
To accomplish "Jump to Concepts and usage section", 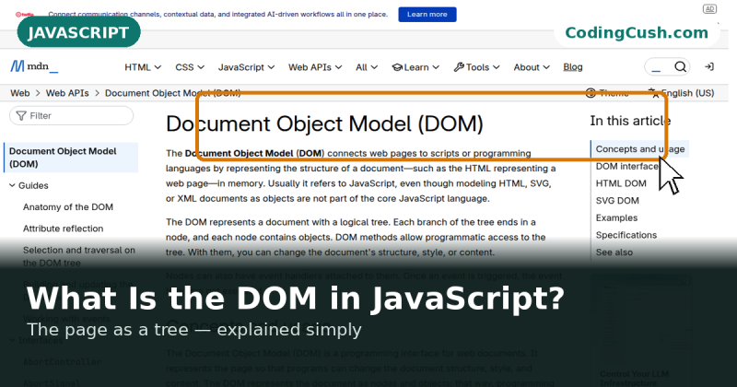I will click(640, 149).
